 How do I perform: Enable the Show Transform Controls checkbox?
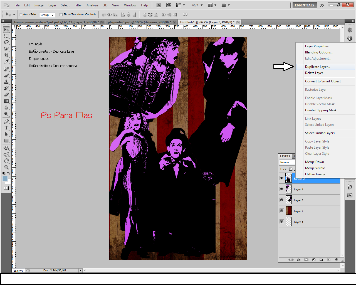pos(61,14)
